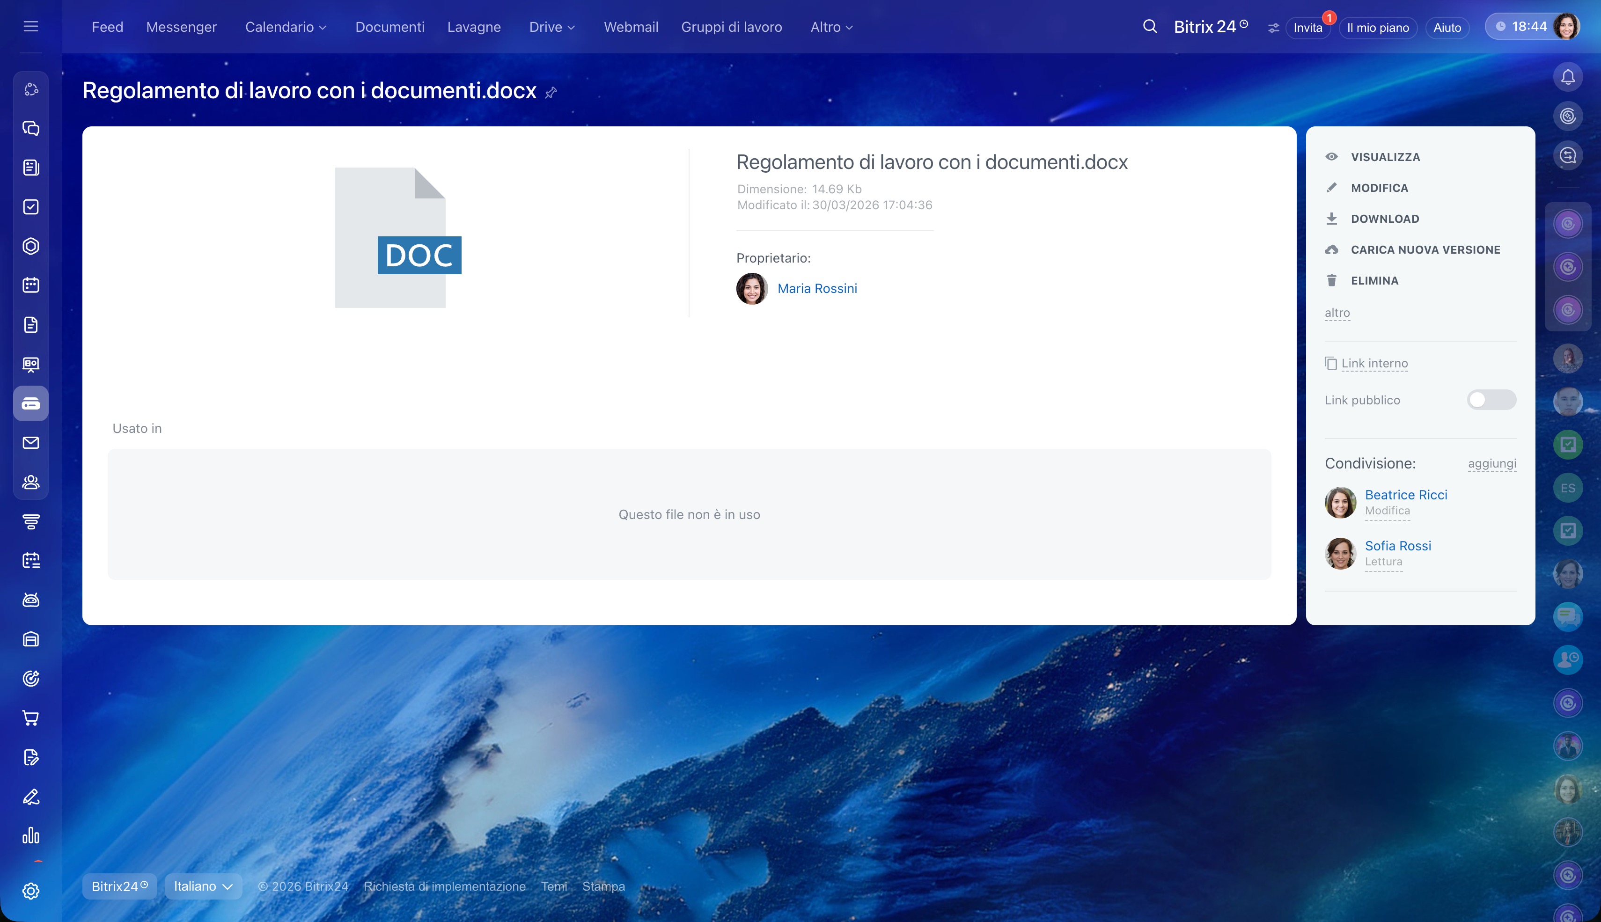
Task: Open the settings gear in sidebar
Action: (30, 891)
